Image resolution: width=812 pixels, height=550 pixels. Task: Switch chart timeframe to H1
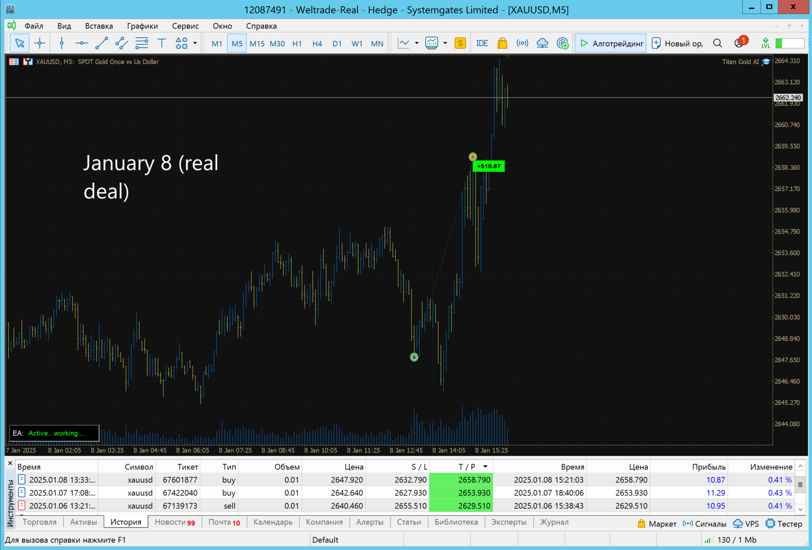297,43
